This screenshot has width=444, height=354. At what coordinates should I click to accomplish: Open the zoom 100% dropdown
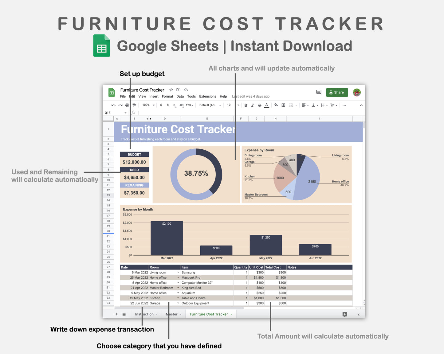[x=148, y=105]
